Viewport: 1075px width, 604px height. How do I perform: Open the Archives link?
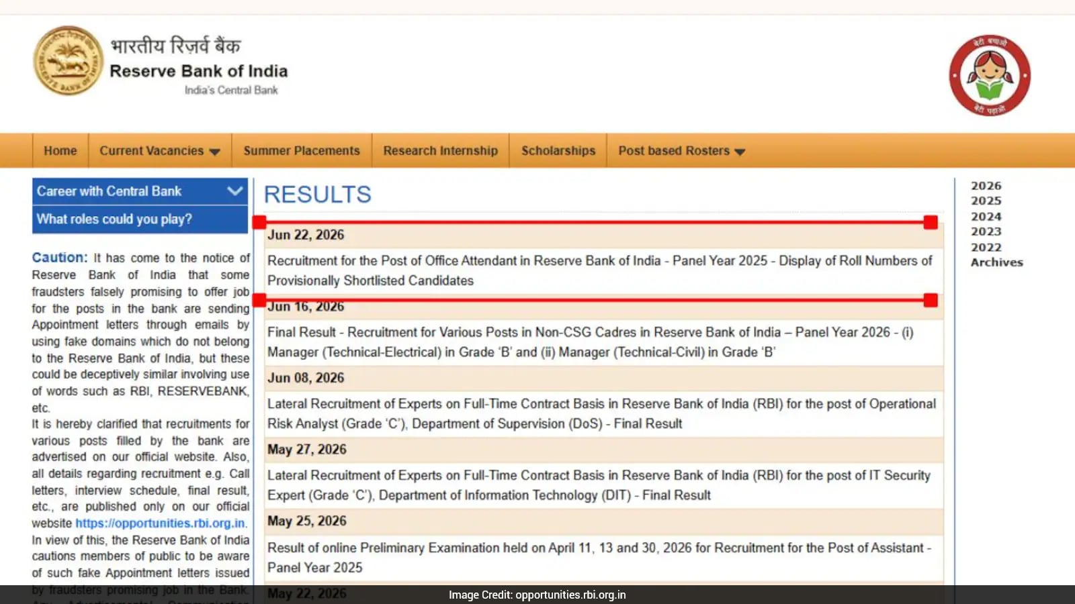tap(996, 262)
